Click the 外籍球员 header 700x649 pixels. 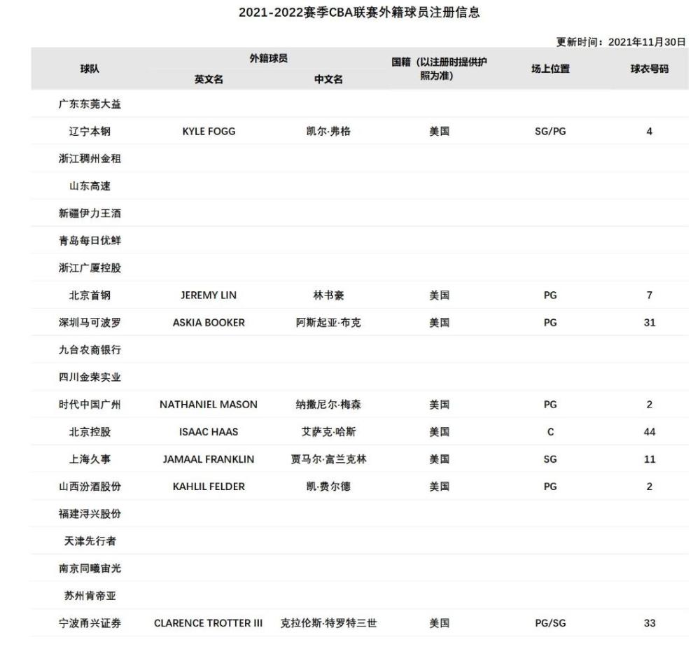pos(268,59)
